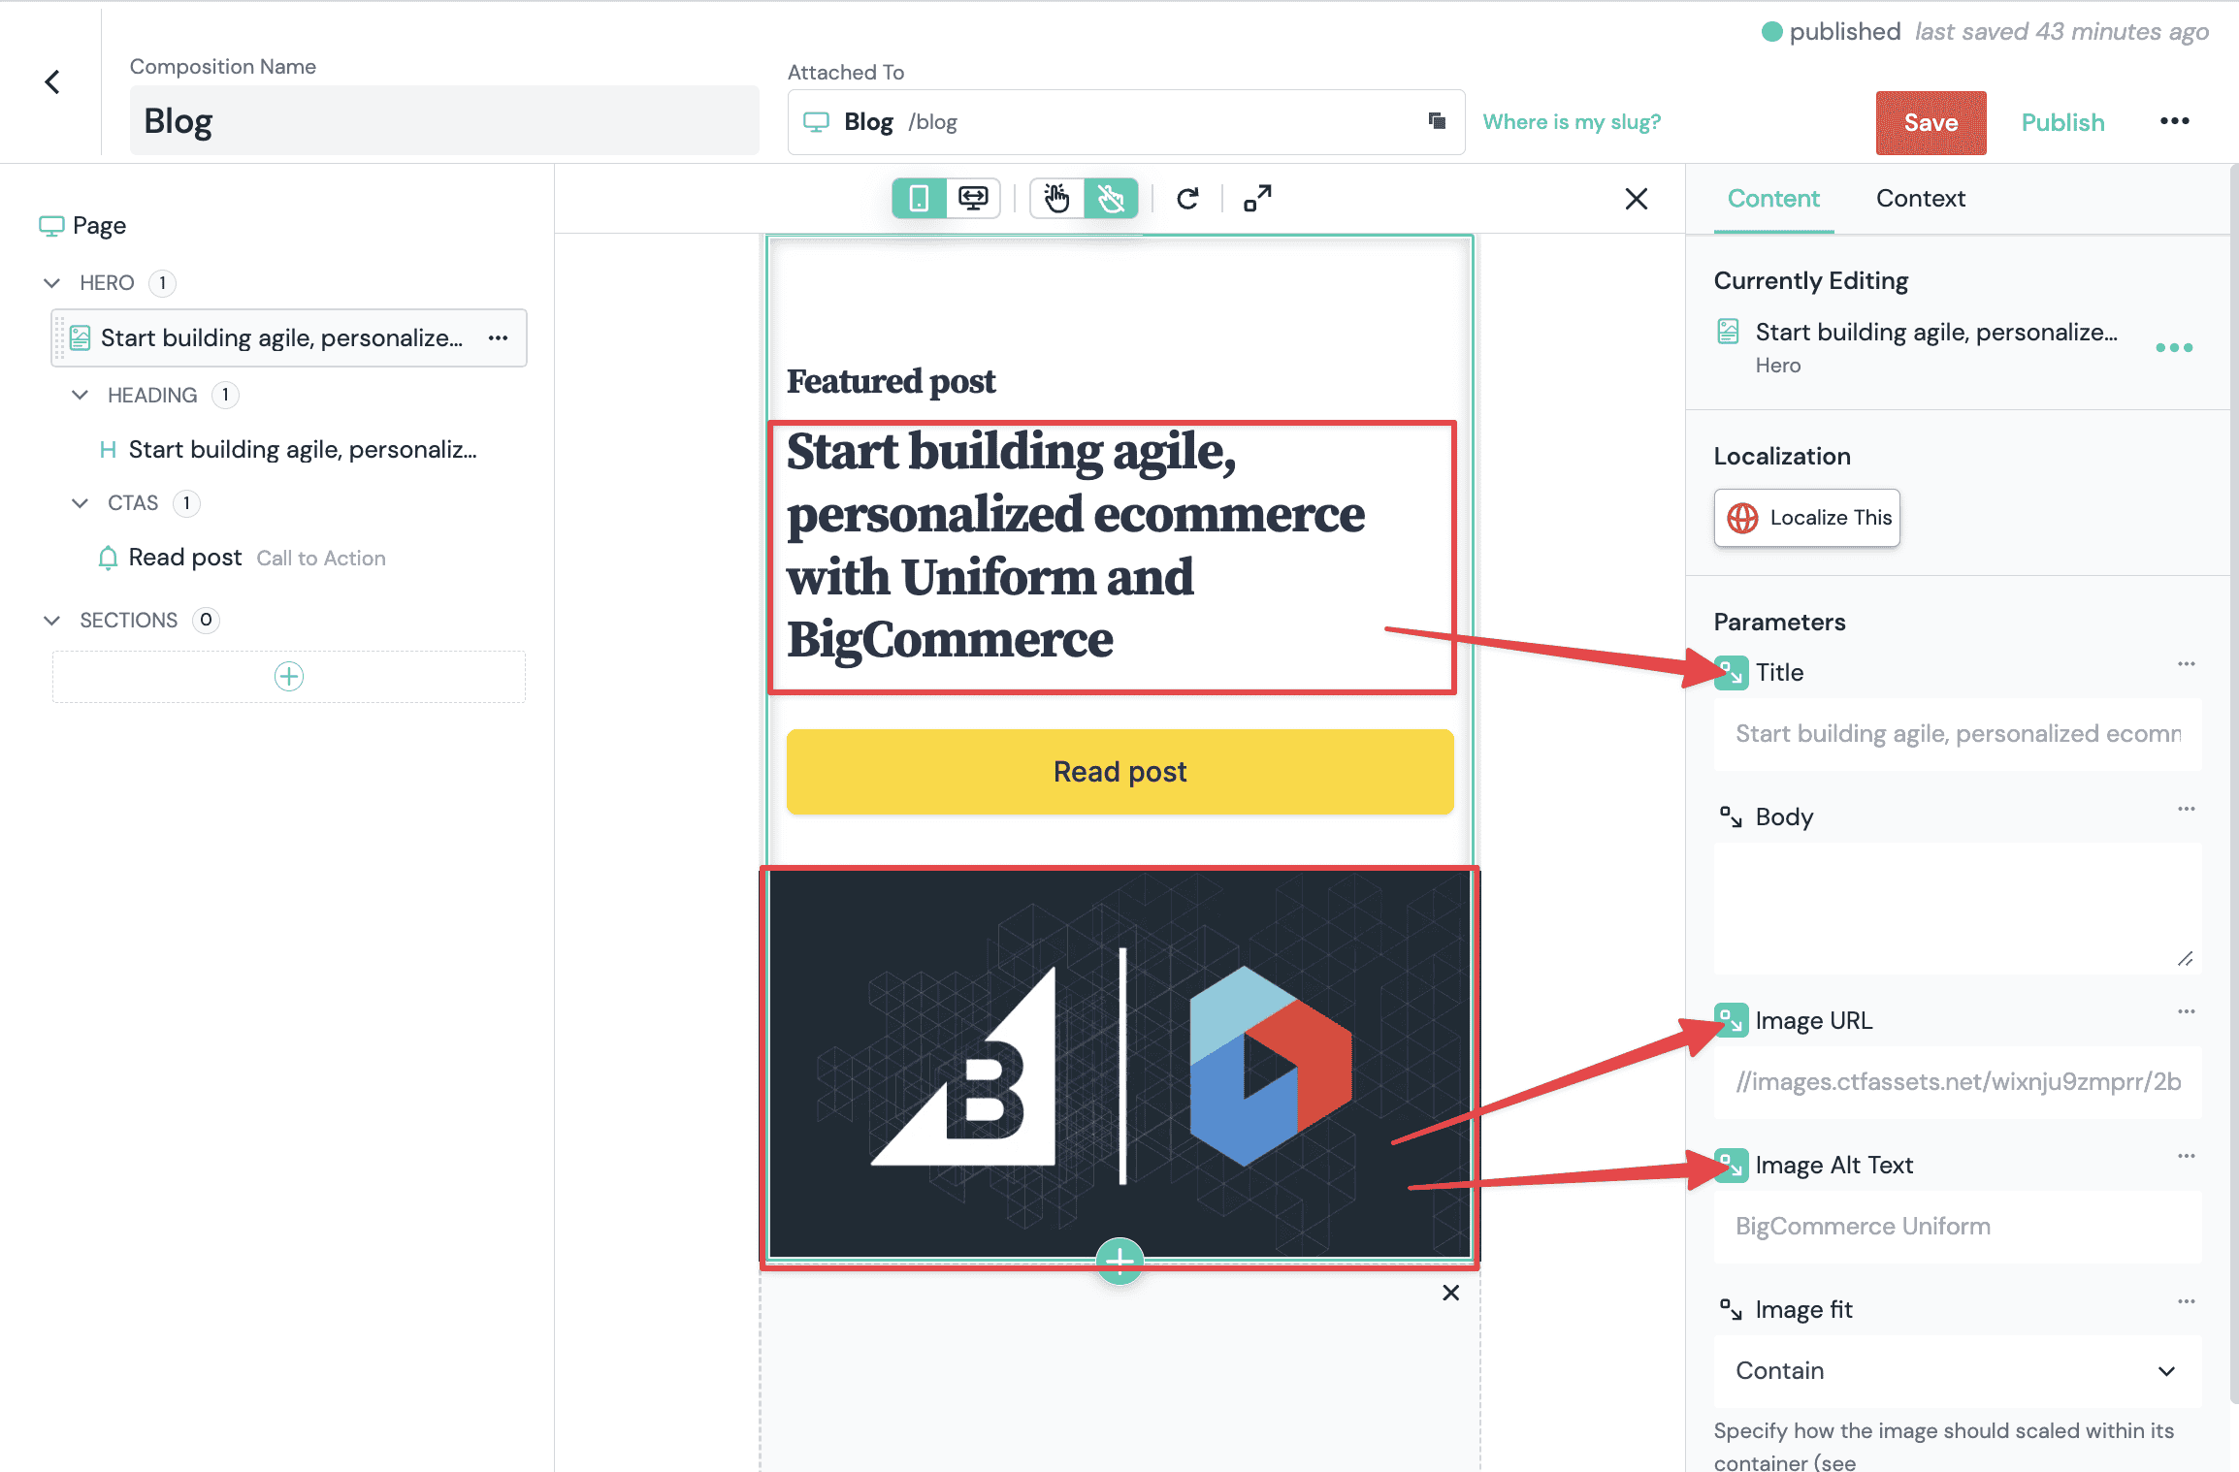Open Image URL options menu
This screenshot has width=2239, height=1472.
[x=2186, y=1011]
